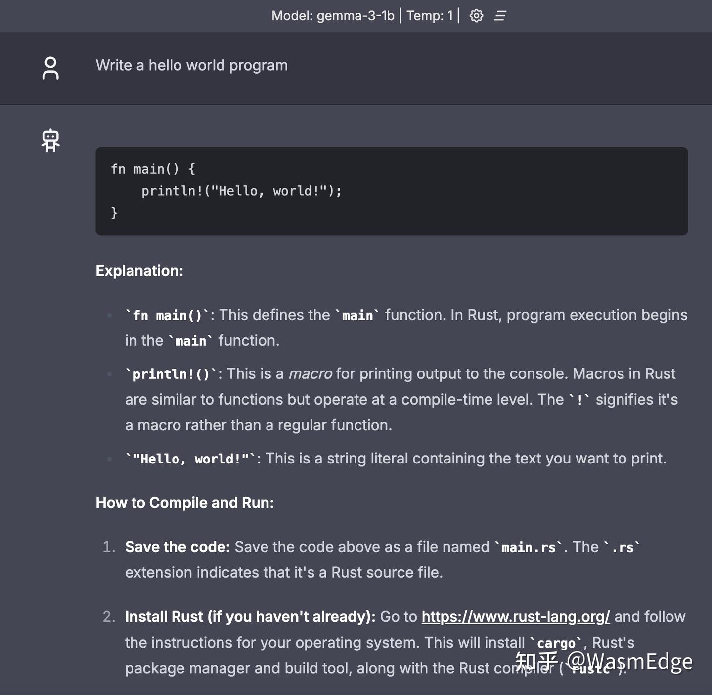Click the bold "Save the code:" text
Viewport: 712px width, 695px height.
pyautogui.click(x=178, y=547)
